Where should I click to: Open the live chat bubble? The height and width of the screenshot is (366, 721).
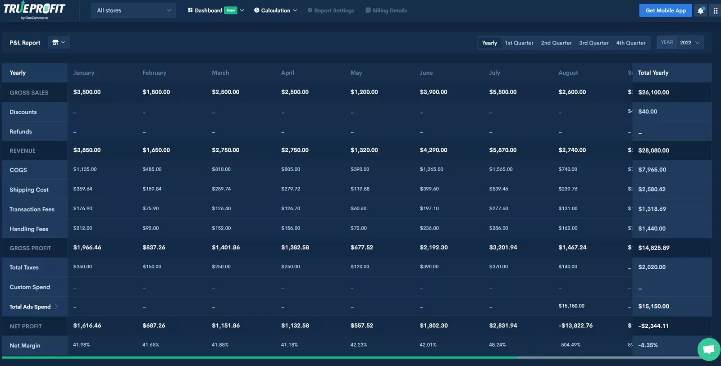tap(708, 349)
